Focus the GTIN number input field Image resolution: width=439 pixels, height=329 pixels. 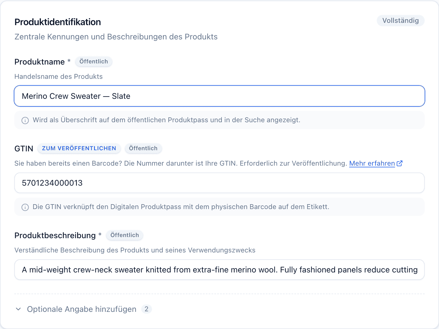(x=219, y=183)
